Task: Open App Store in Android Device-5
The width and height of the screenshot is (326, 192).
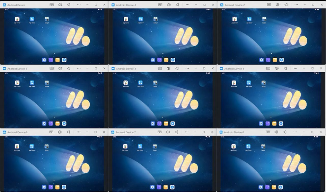Action: point(249,83)
